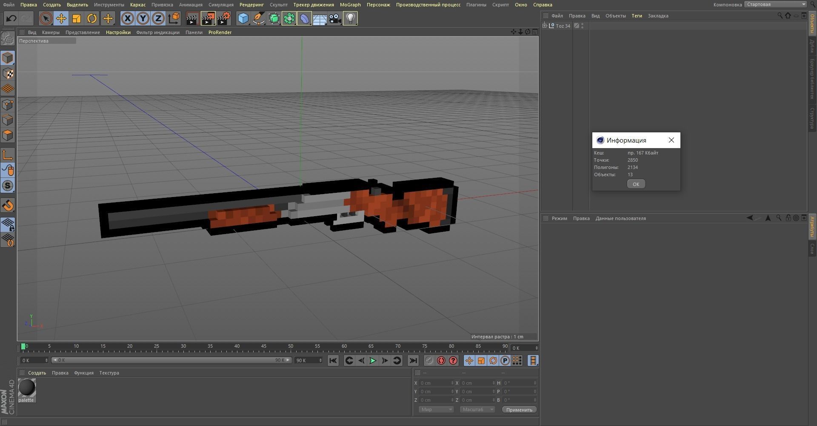Expand the Toz 34 object tree
Screen dimensions: 817x426
click(x=544, y=26)
